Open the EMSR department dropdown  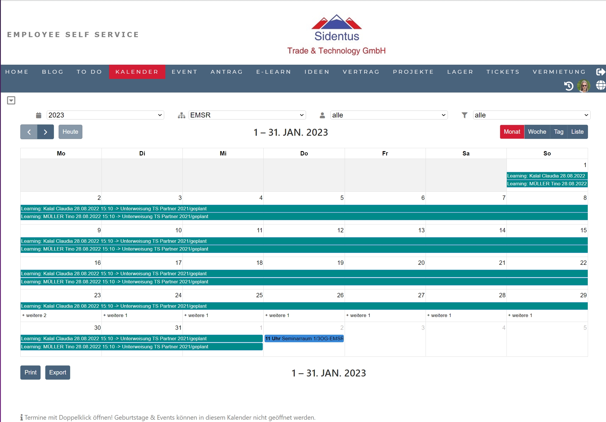[x=247, y=115]
